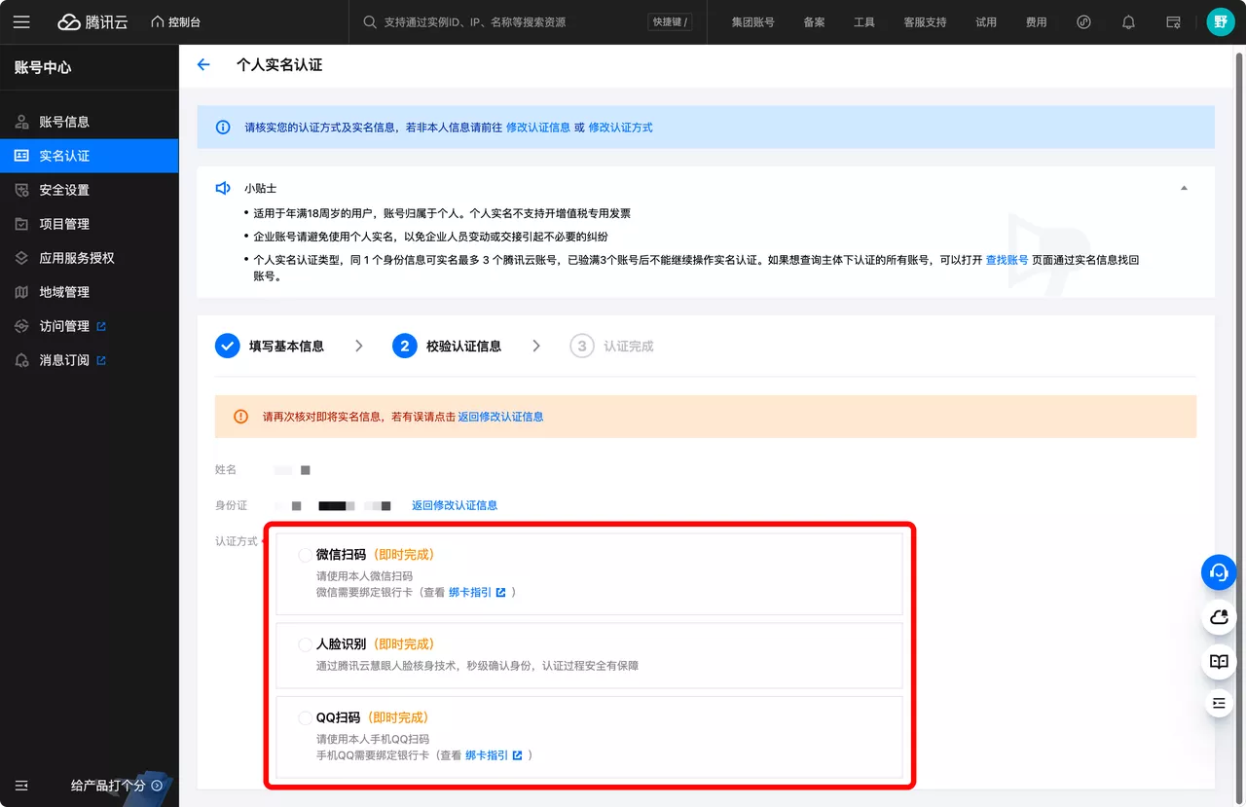
Task: Open the 野 avatar account menu
Action: coord(1220,20)
